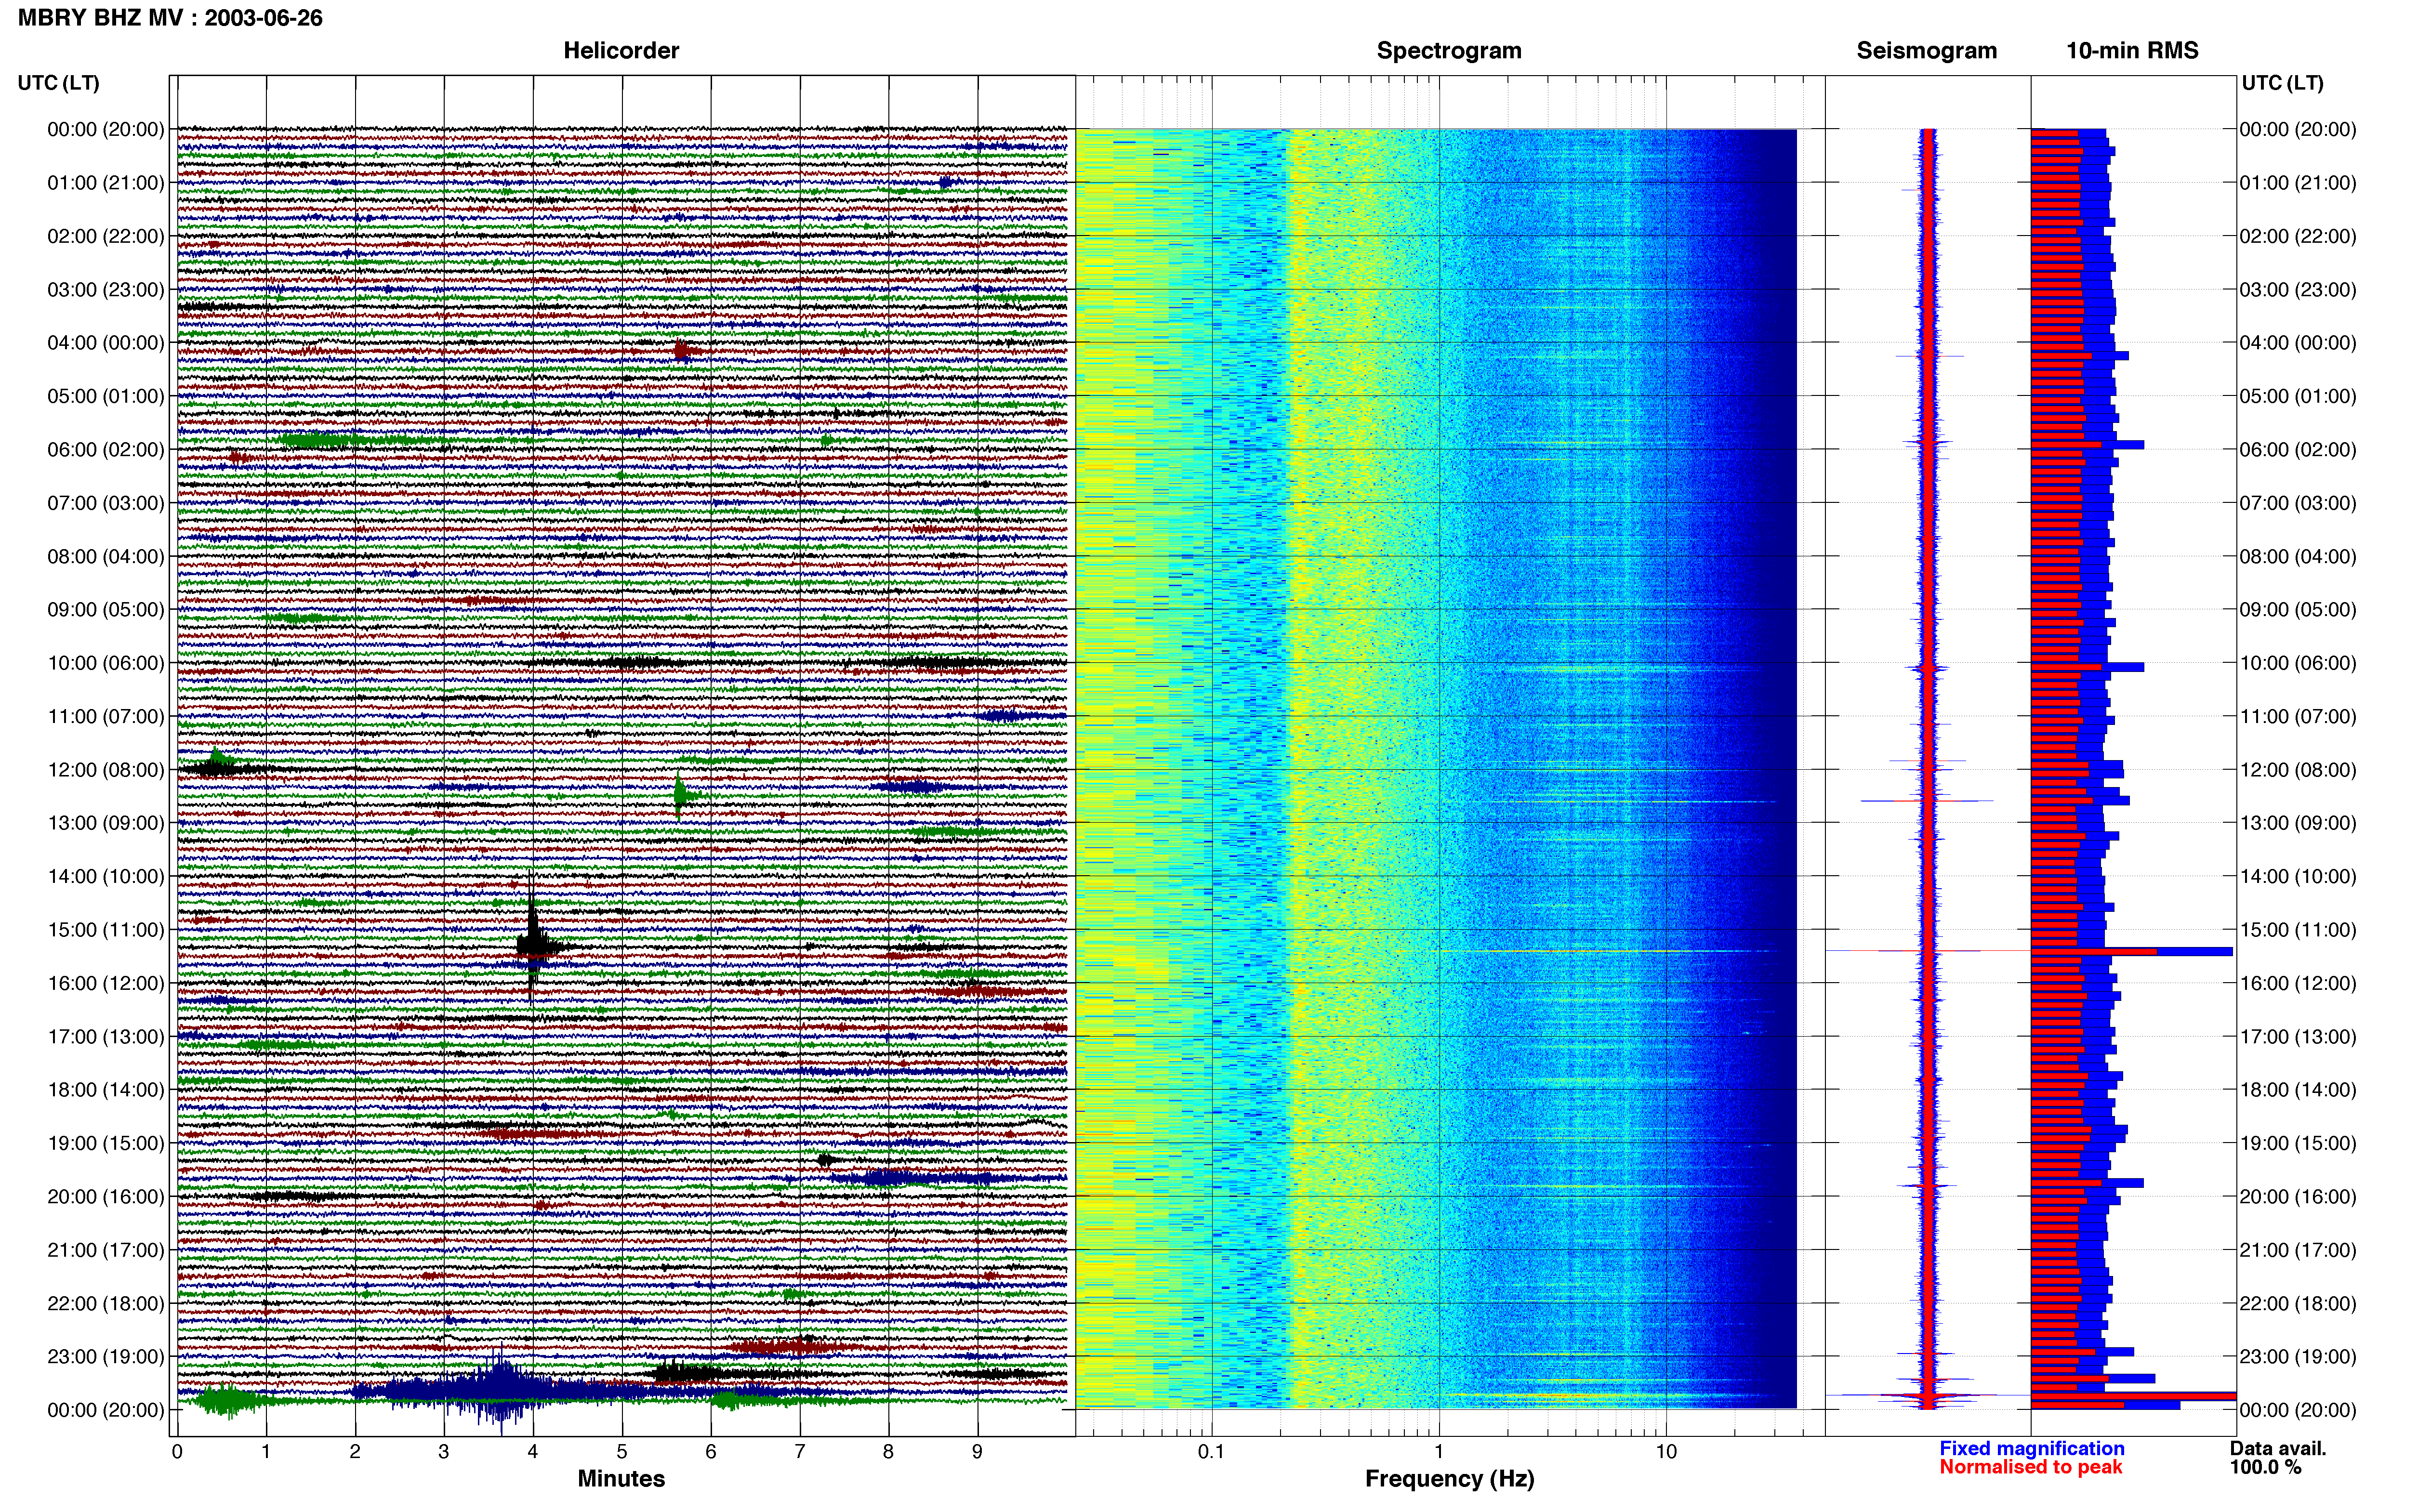The width and height of the screenshot is (2418, 1512).
Task: Click the '100.0 %' data availability value
Action: click(2265, 1467)
